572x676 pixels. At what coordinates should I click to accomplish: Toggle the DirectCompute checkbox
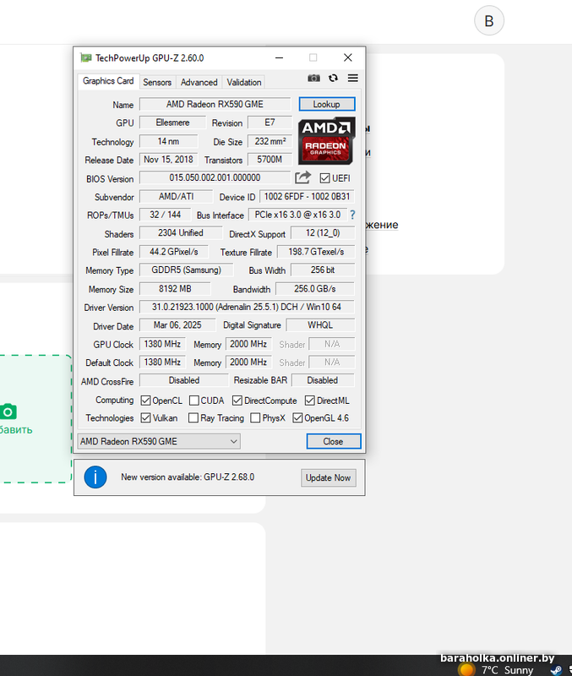point(237,401)
